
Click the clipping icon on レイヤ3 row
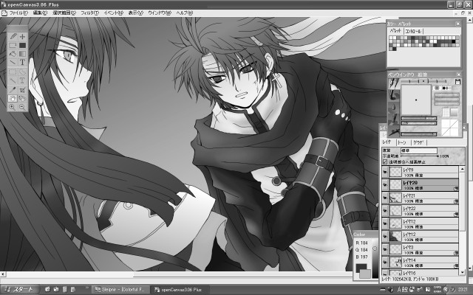456,254
